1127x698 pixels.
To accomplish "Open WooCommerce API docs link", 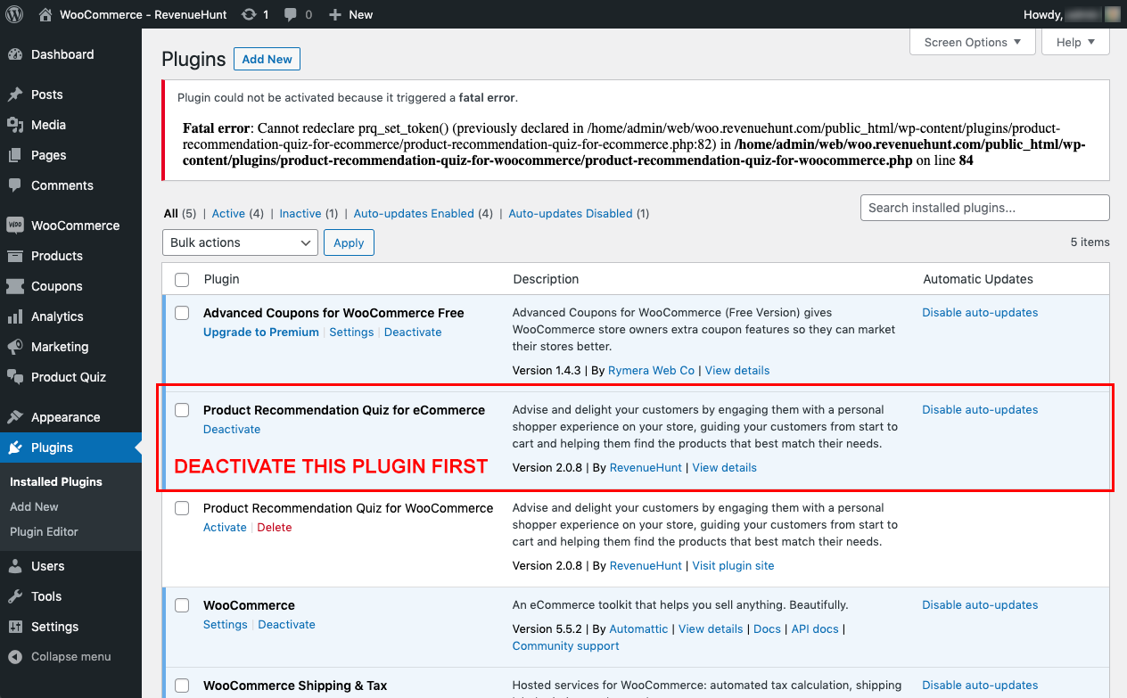I will point(815,629).
